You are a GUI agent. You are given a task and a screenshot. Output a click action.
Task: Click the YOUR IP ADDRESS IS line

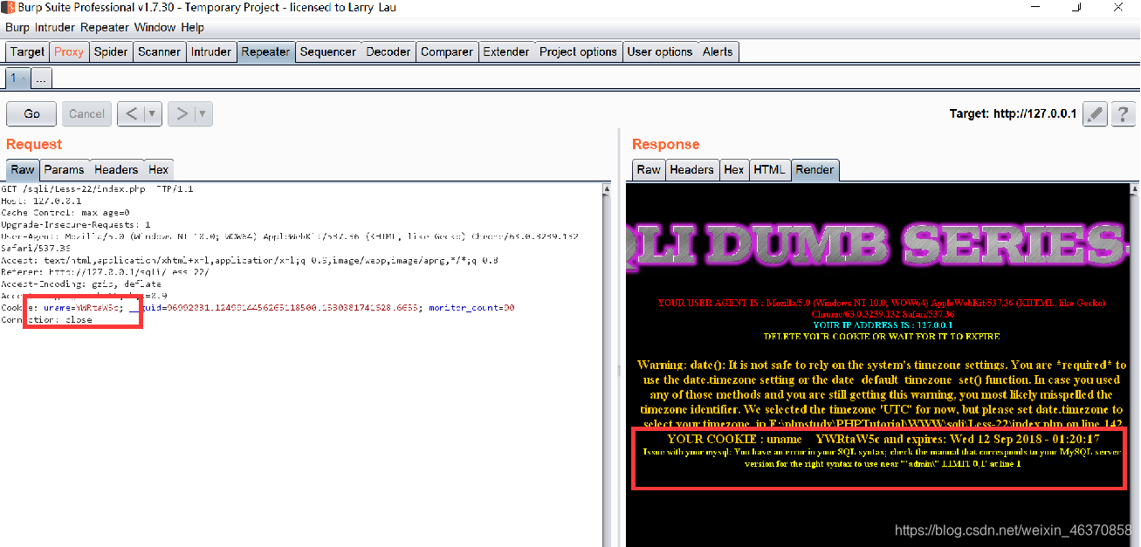pos(883,325)
